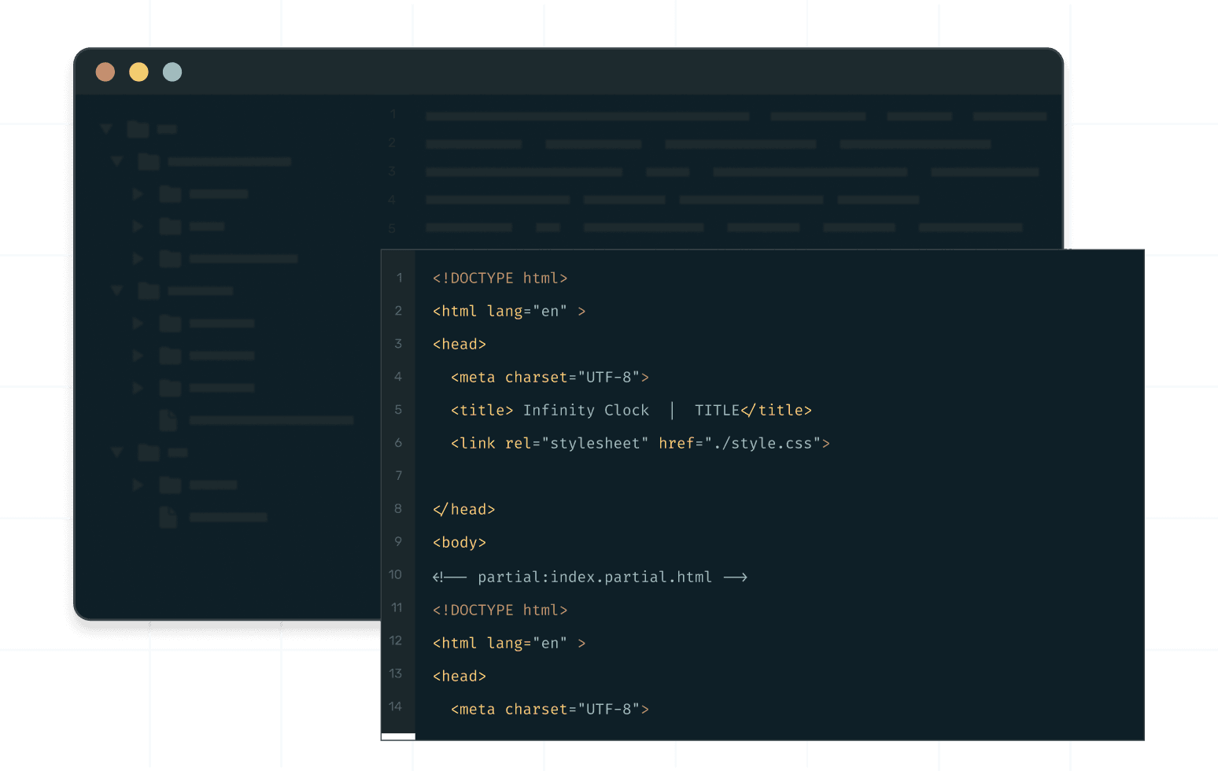Click the <html lang="en"> code on line 2
The image size is (1218, 771).
pyautogui.click(x=509, y=312)
